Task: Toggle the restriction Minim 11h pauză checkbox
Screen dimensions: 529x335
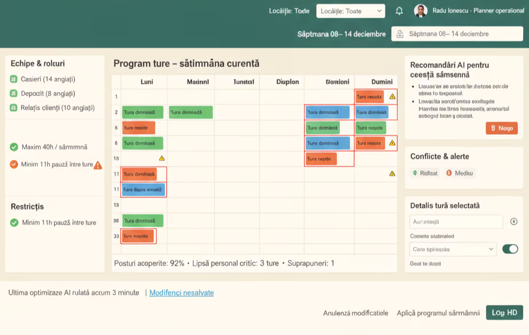Action: (x=14, y=223)
